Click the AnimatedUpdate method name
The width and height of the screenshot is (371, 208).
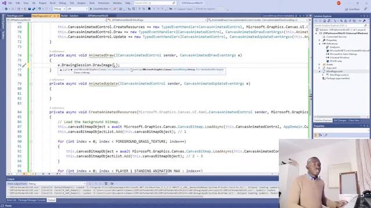[103, 83]
